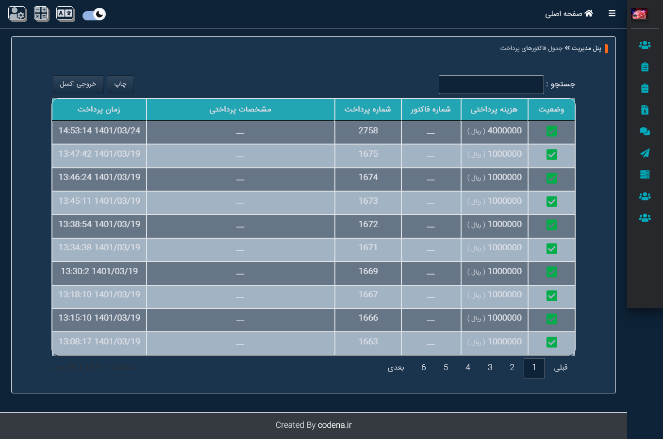663x439 pixels.
Task: Open the user settings icon in top bar
Action: tap(17, 14)
